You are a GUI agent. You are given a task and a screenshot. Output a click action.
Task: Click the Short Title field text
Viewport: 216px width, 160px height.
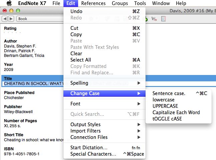[x=34, y=140]
